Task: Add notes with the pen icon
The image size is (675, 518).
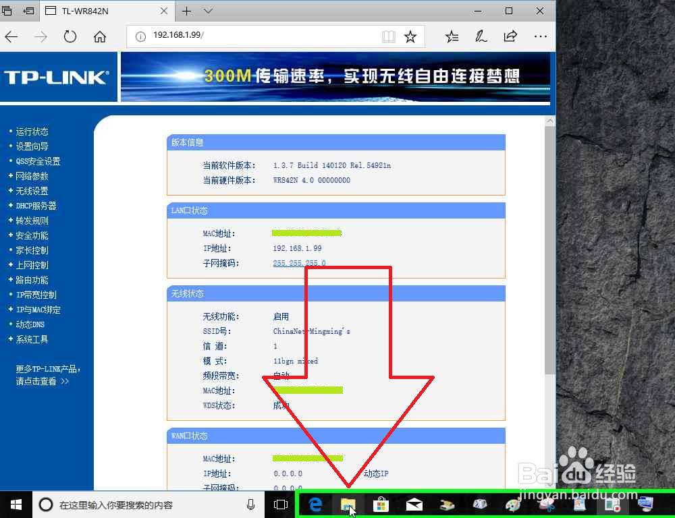Action: coord(481,37)
